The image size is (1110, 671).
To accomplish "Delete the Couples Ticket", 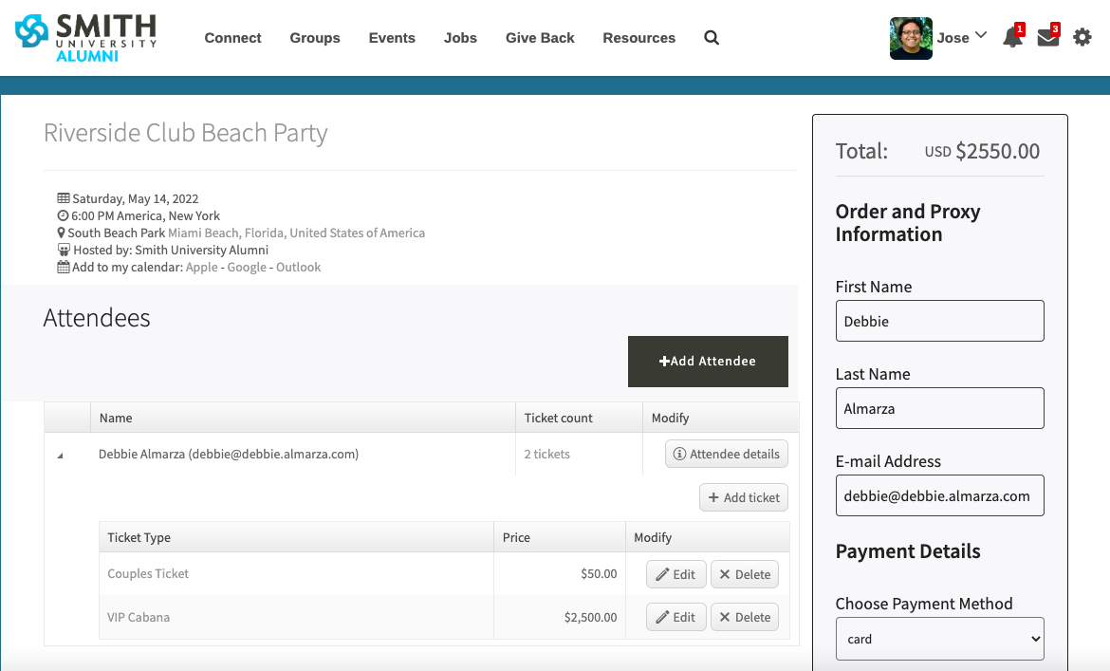I will coord(745,574).
